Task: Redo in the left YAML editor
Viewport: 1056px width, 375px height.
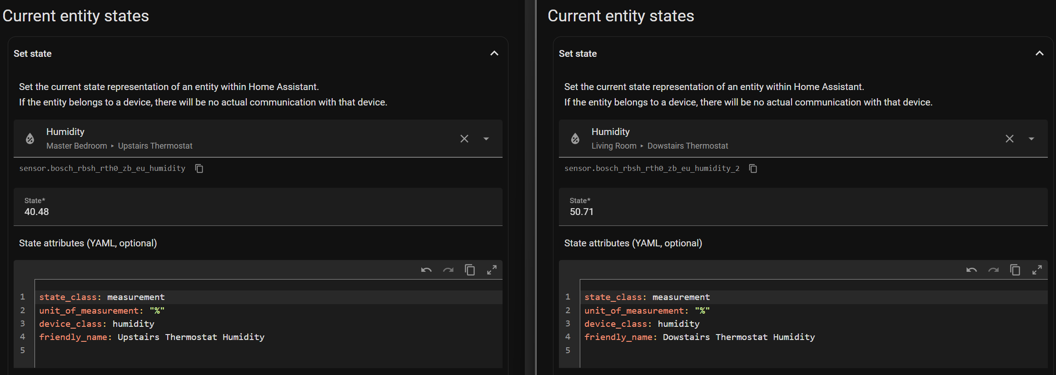Action: coord(448,270)
